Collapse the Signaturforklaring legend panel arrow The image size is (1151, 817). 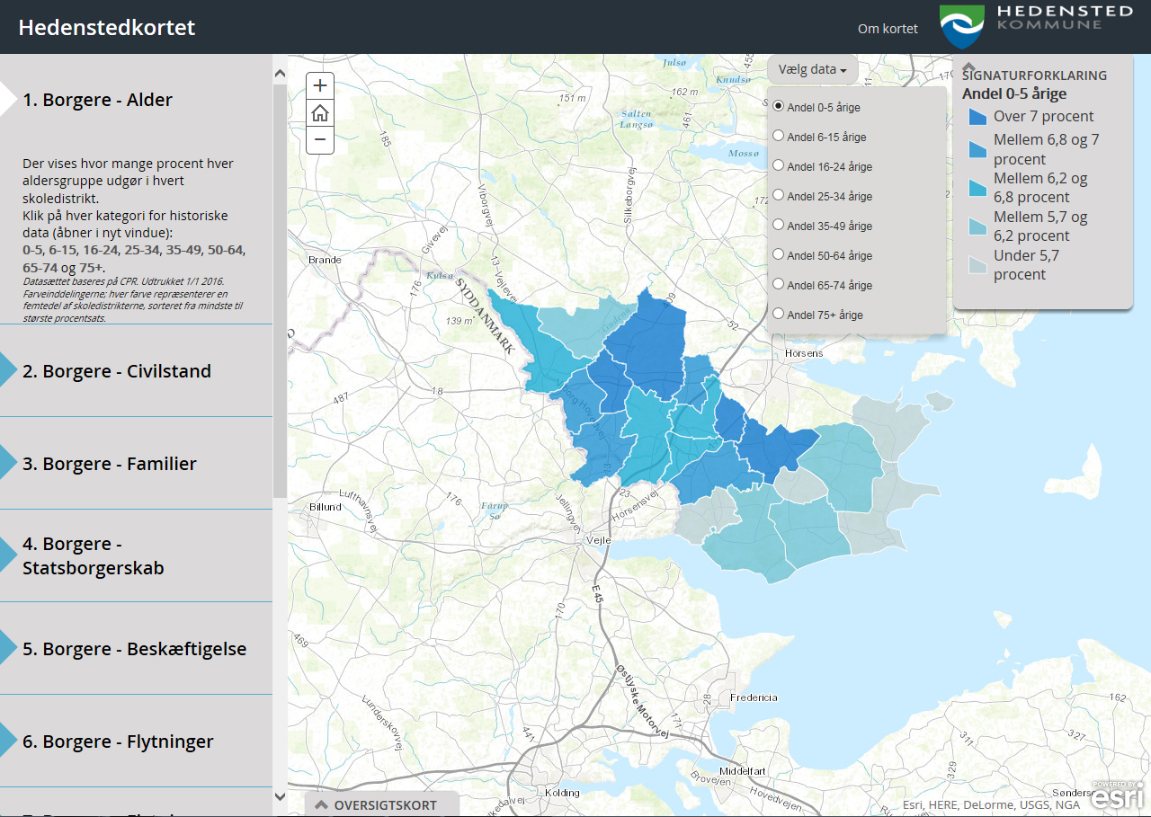pyautogui.click(x=969, y=67)
